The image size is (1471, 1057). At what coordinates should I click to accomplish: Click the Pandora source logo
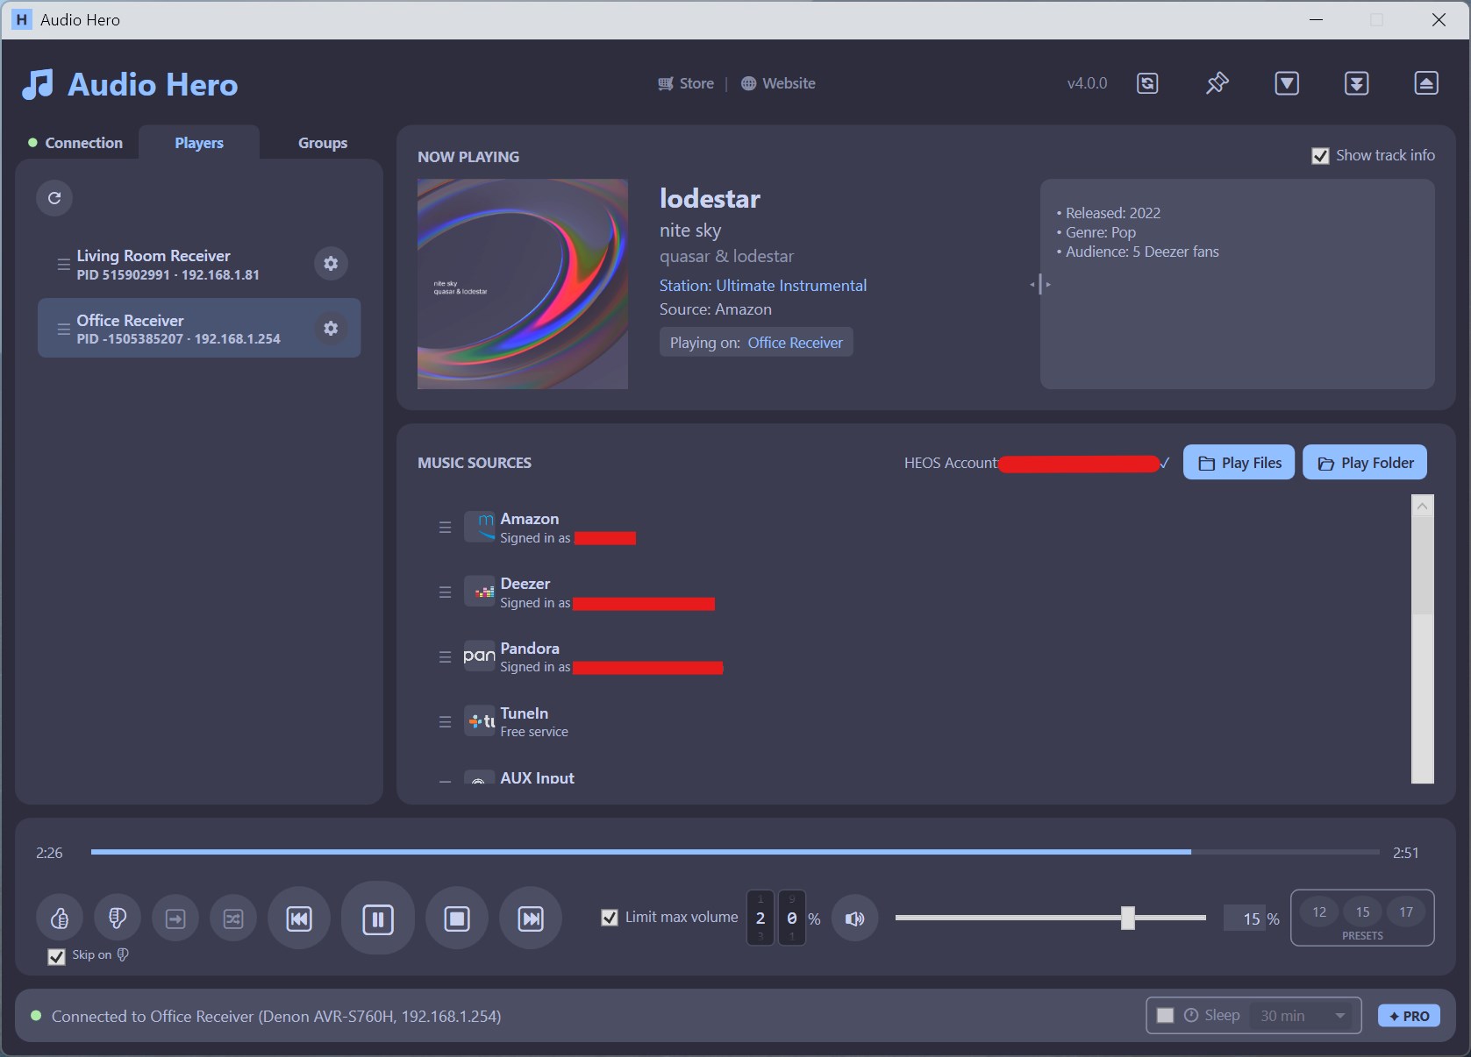(480, 656)
